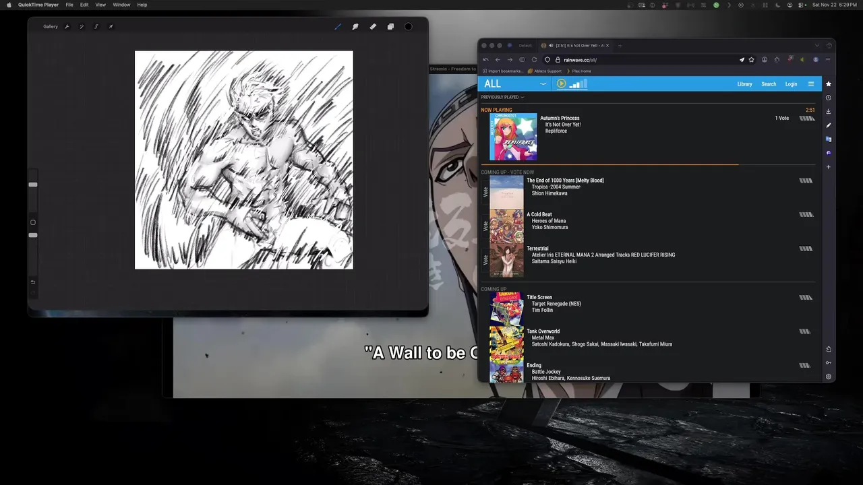The height and width of the screenshot is (485, 863).
Task: Go forward in the browser
Action: [510, 59]
